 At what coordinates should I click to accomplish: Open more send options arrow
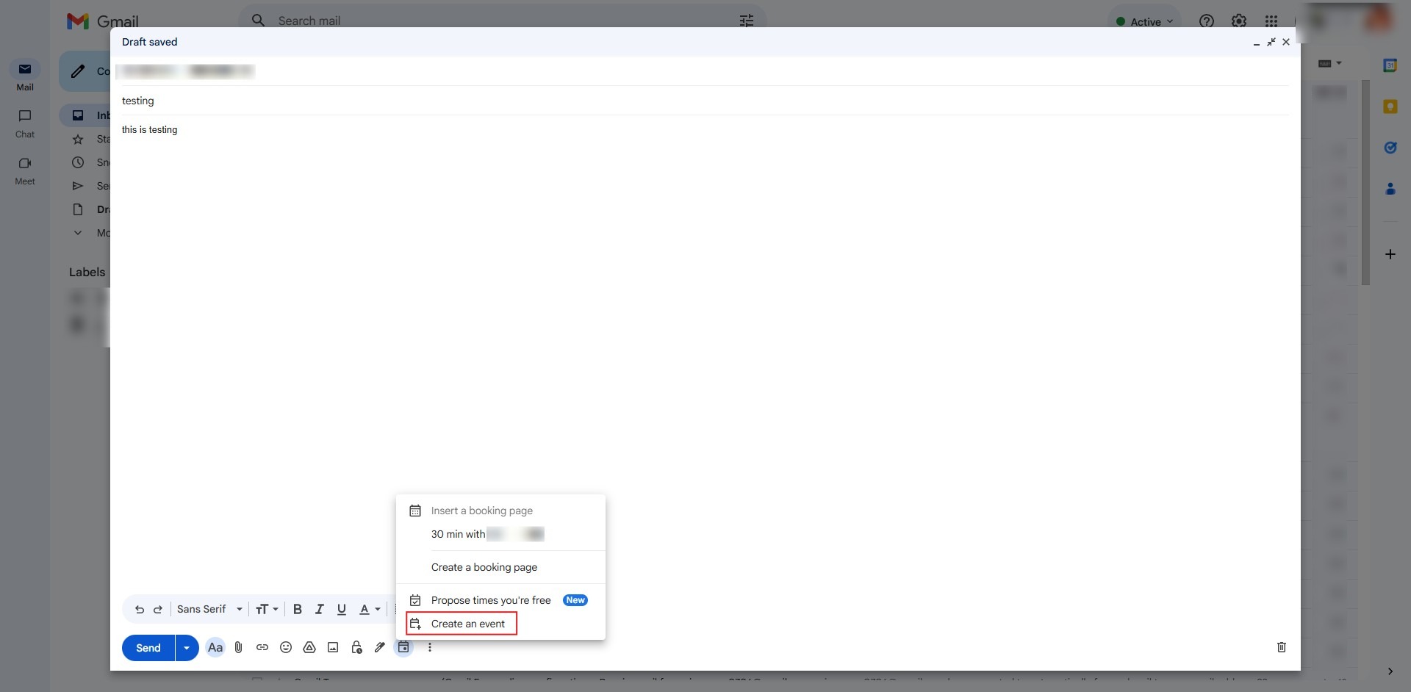click(x=187, y=648)
